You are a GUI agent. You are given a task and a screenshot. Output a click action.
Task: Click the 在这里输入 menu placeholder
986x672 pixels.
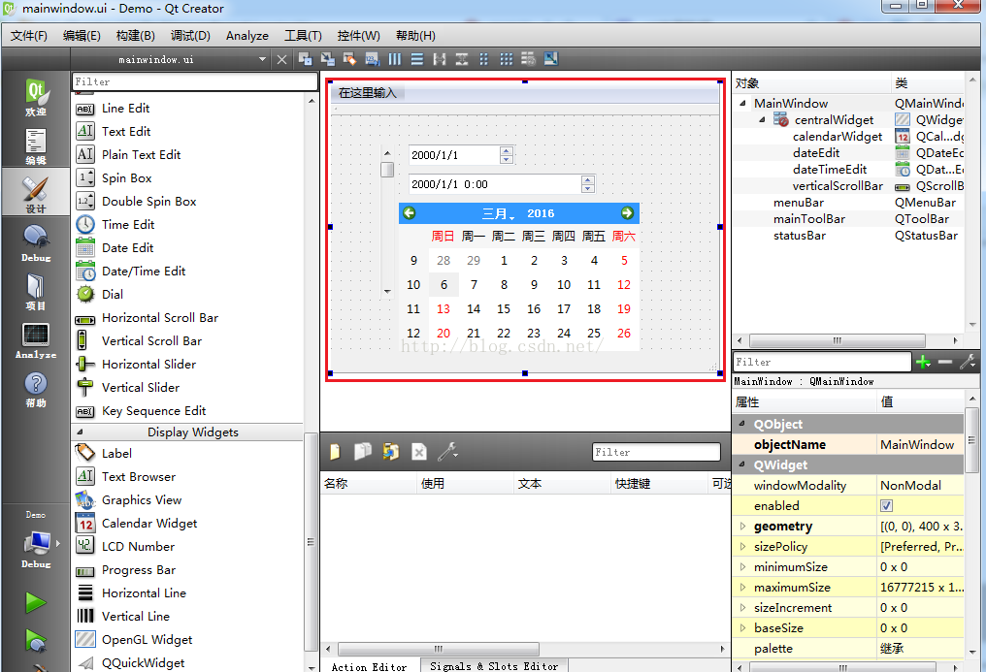click(368, 93)
